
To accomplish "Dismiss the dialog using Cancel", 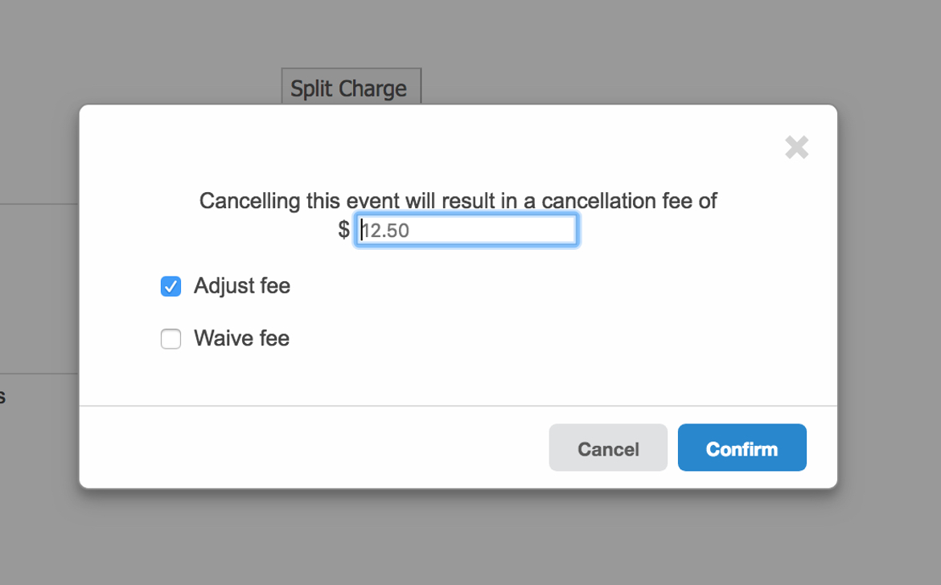I will click(x=608, y=448).
